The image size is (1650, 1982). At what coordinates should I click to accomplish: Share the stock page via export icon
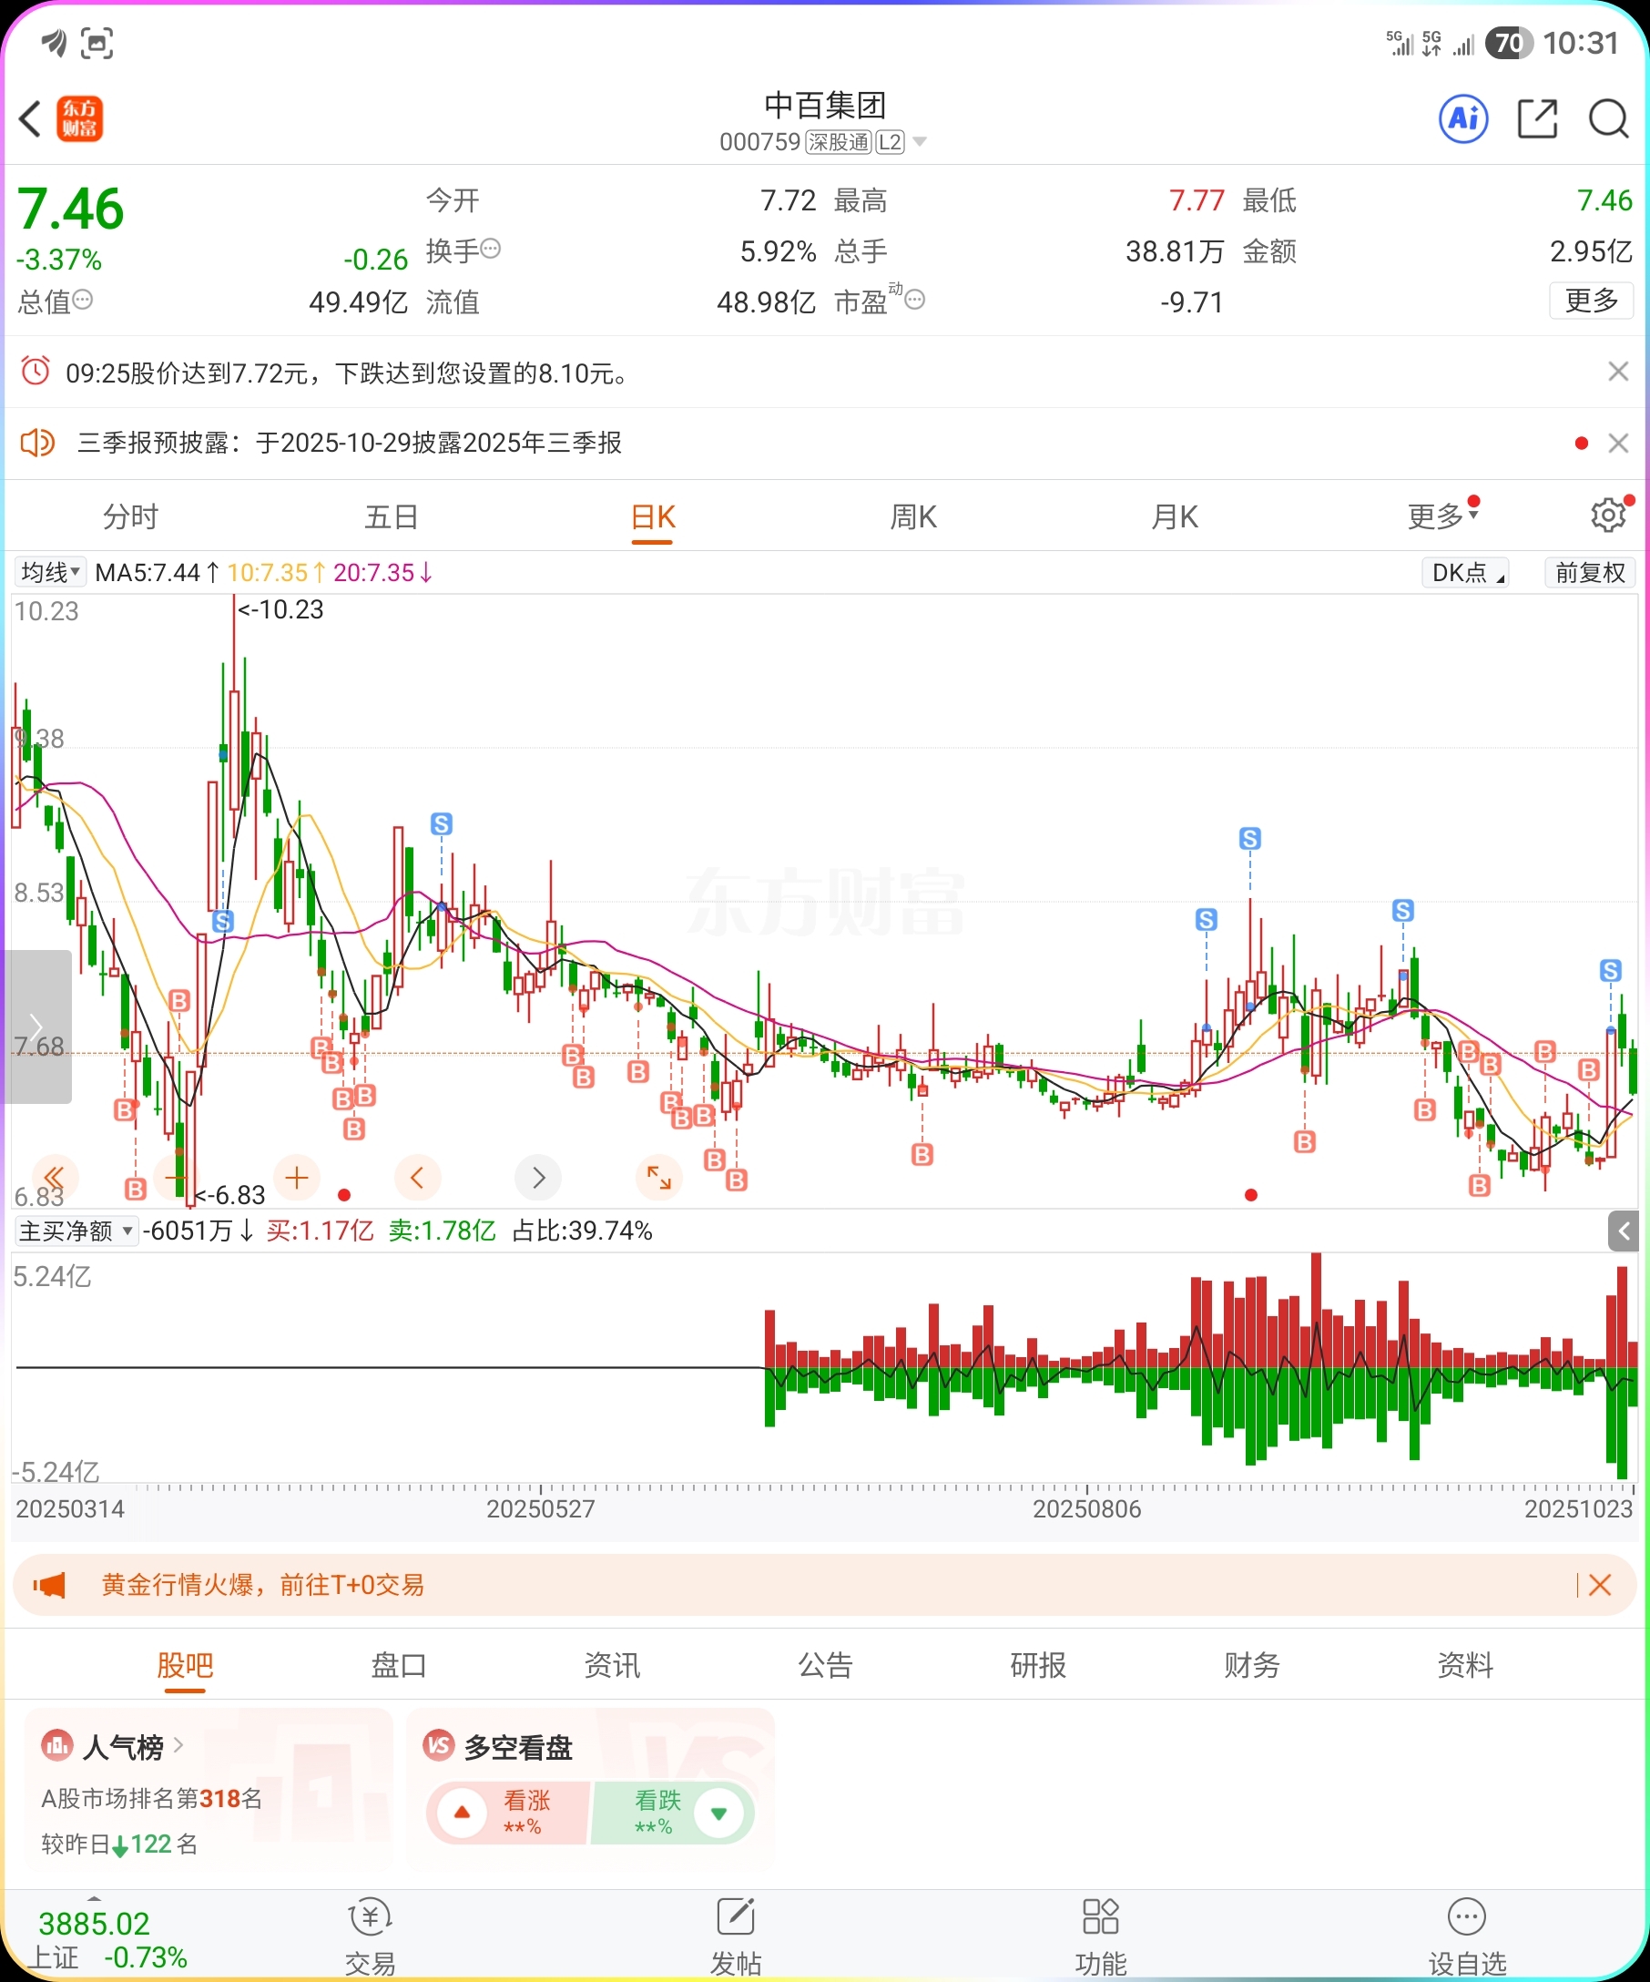[x=1537, y=119]
